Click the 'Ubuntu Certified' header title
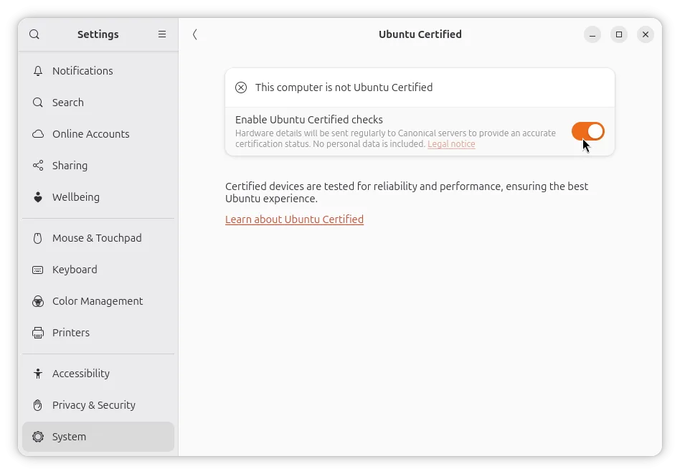680x474 pixels. [x=420, y=34]
